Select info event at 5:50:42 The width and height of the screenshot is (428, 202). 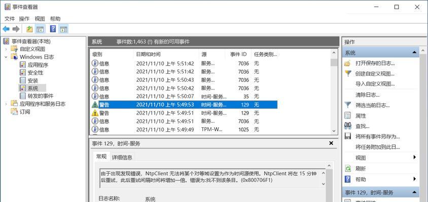click(184, 88)
